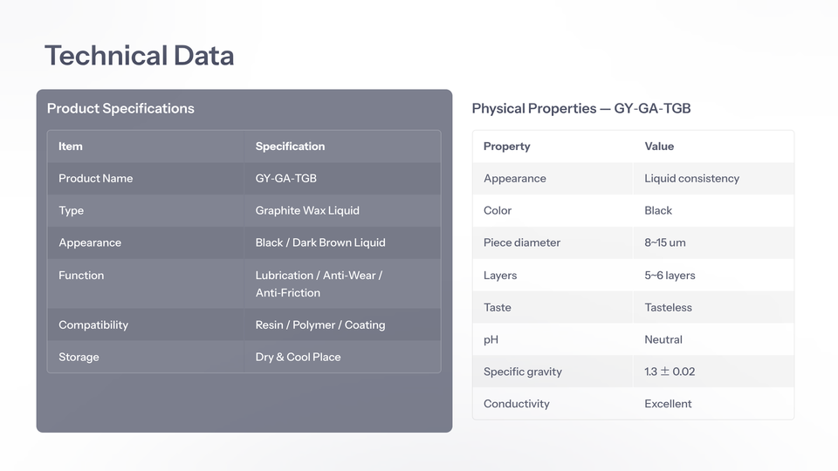This screenshot has width=838, height=471.
Task: Select the "Excellent" conductivity value
Action: click(x=668, y=404)
